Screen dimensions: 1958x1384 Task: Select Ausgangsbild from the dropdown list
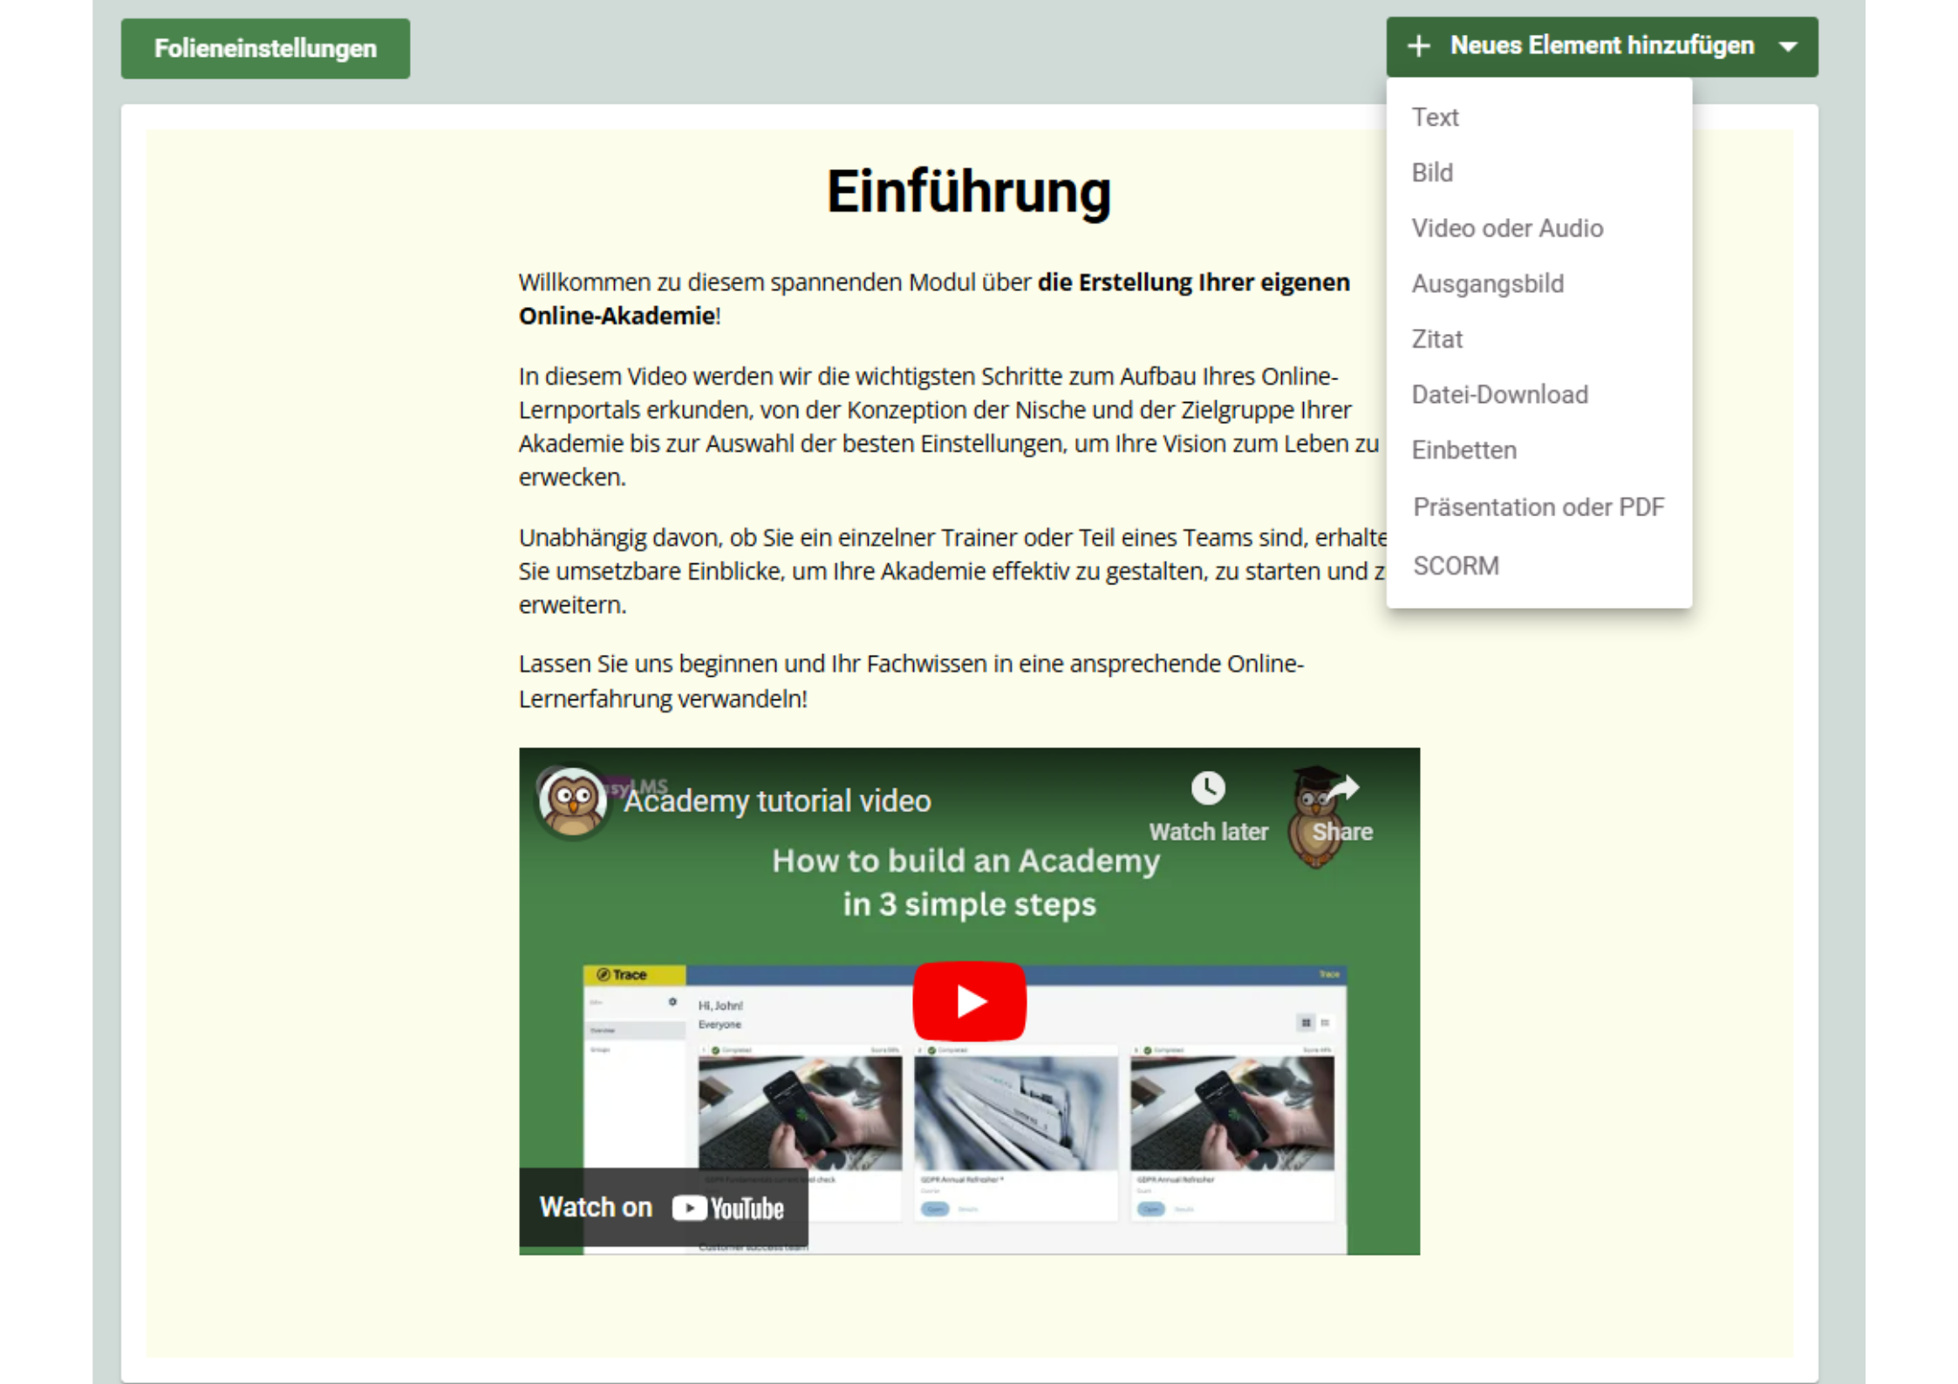1488,283
